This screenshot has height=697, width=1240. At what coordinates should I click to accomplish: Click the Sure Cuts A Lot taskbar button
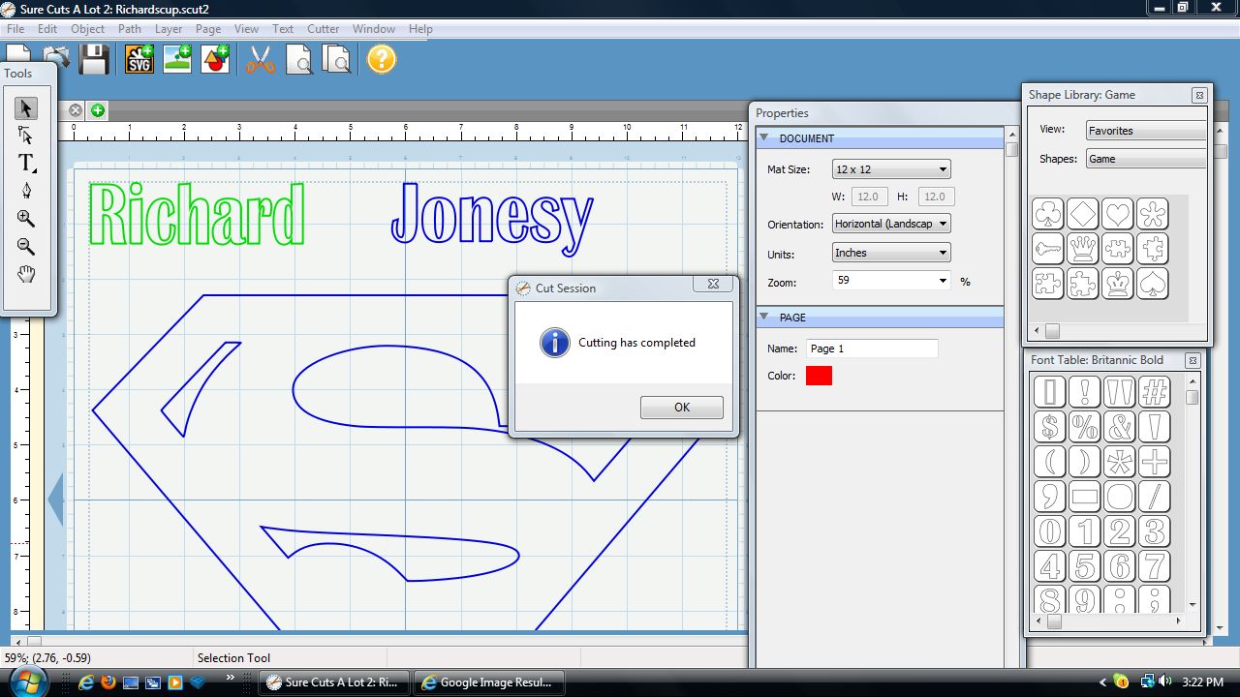[335, 682]
